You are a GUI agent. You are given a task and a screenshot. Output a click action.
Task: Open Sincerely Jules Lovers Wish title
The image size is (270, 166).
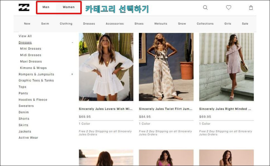106,109
